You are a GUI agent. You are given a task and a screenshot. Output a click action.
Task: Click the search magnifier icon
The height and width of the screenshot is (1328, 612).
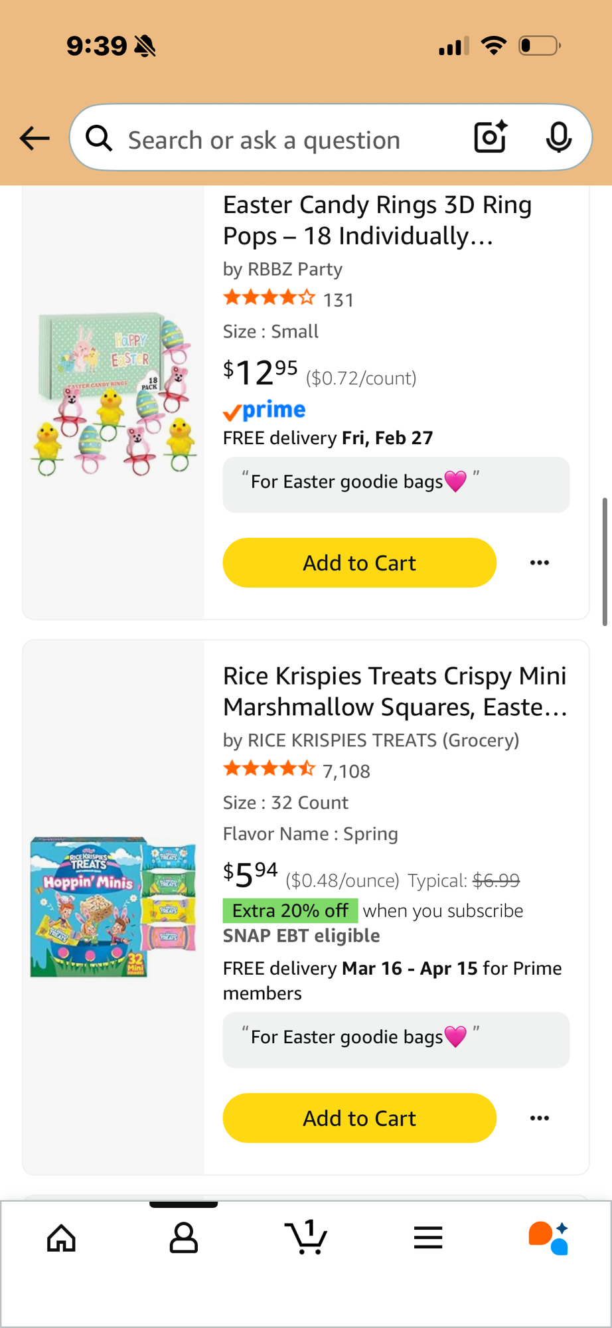pos(100,138)
